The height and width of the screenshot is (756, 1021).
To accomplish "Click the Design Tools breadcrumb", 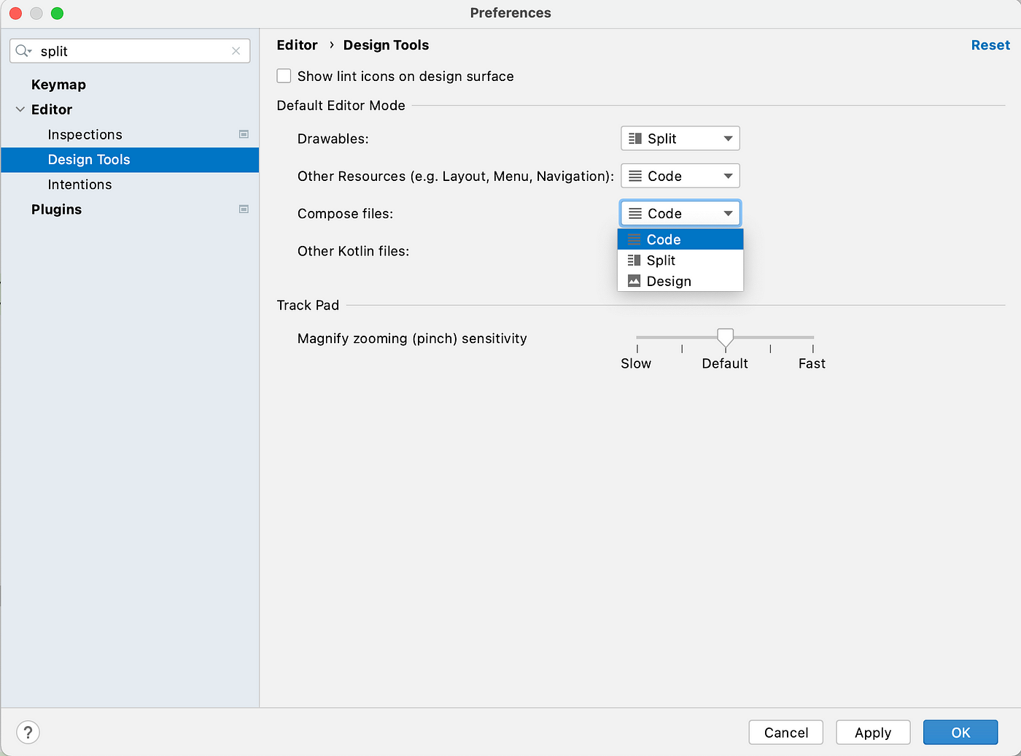I will (386, 45).
